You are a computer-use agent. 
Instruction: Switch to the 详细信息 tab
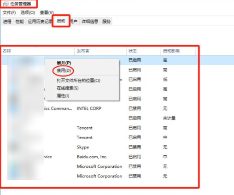pyautogui.click(x=90, y=21)
